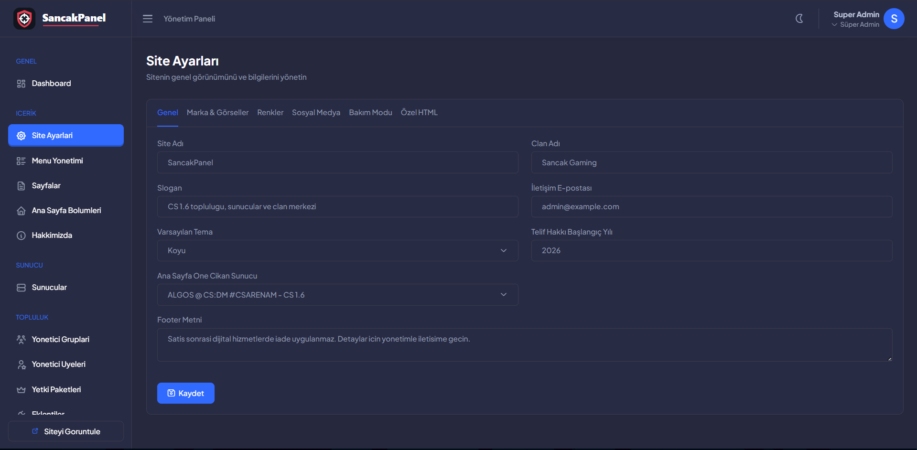This screenshot has width=917, height=450.
Task: Open Sayfalar document icon
Action: point(21,186)
